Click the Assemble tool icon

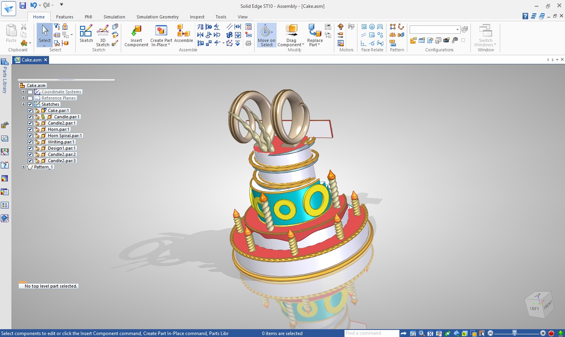point(183,31)
